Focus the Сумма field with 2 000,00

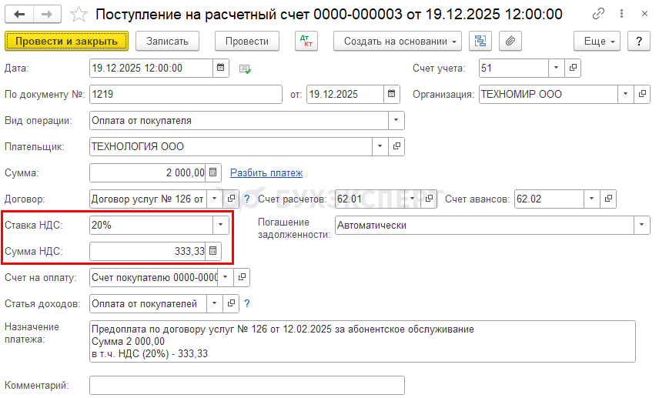pos(148,172)
